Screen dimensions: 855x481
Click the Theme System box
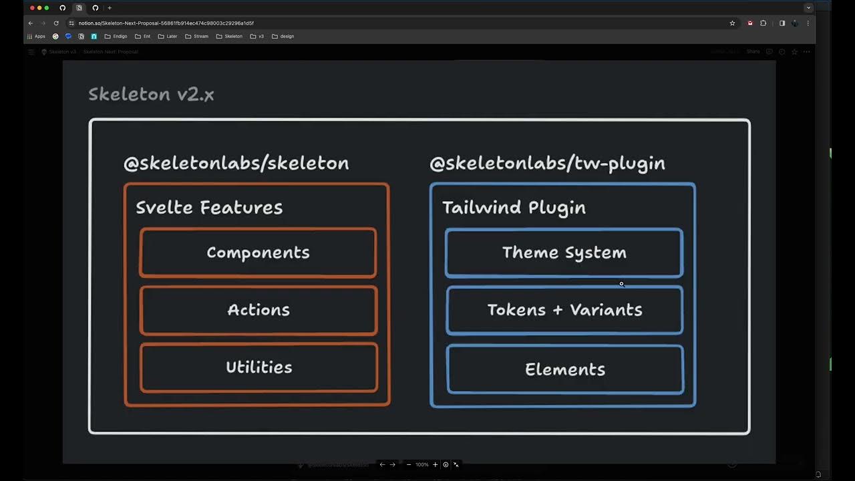point(564,253)
